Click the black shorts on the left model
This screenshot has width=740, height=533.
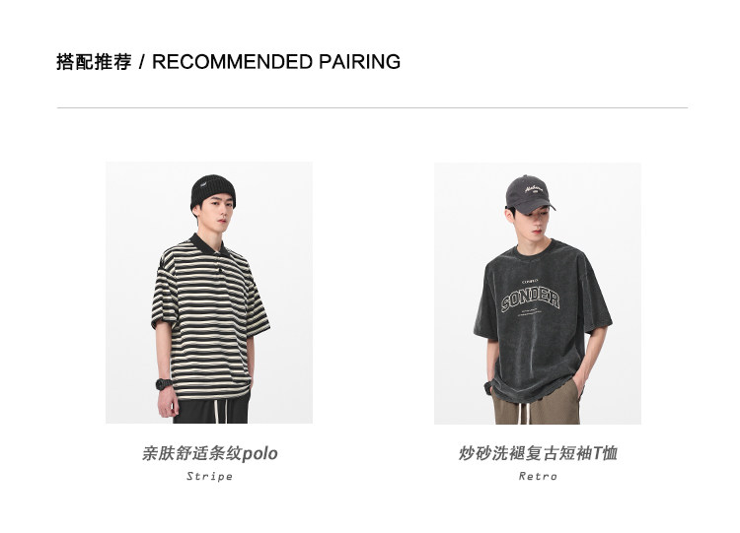point(210,410)
